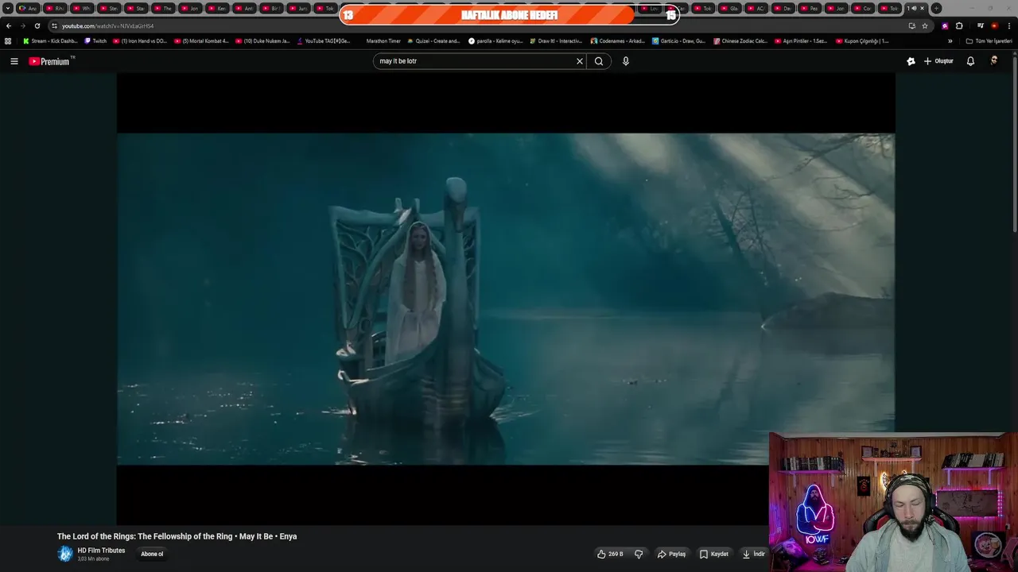Open the tab search dropdown arrow
Viewport: 1018px width, 572px height.
8,9
